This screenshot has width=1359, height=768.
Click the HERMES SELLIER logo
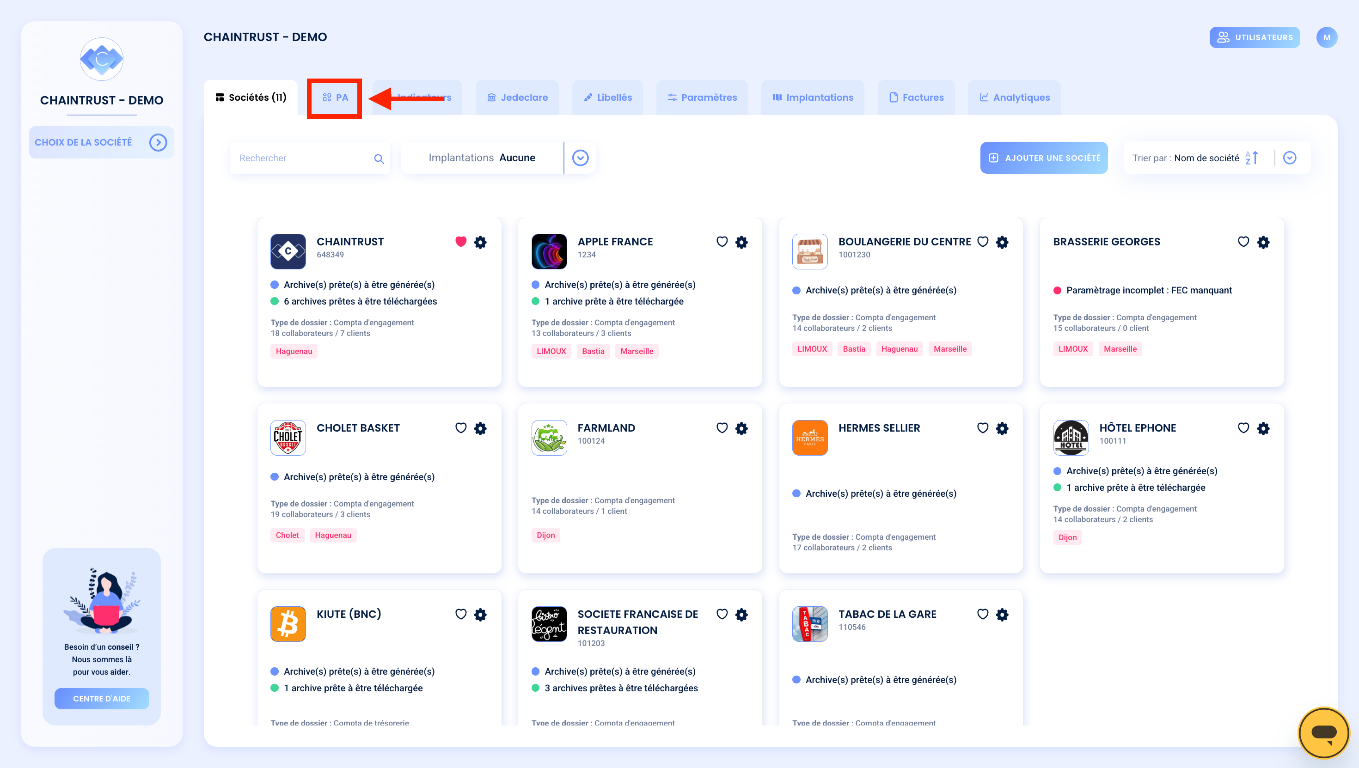pos(810,438)
